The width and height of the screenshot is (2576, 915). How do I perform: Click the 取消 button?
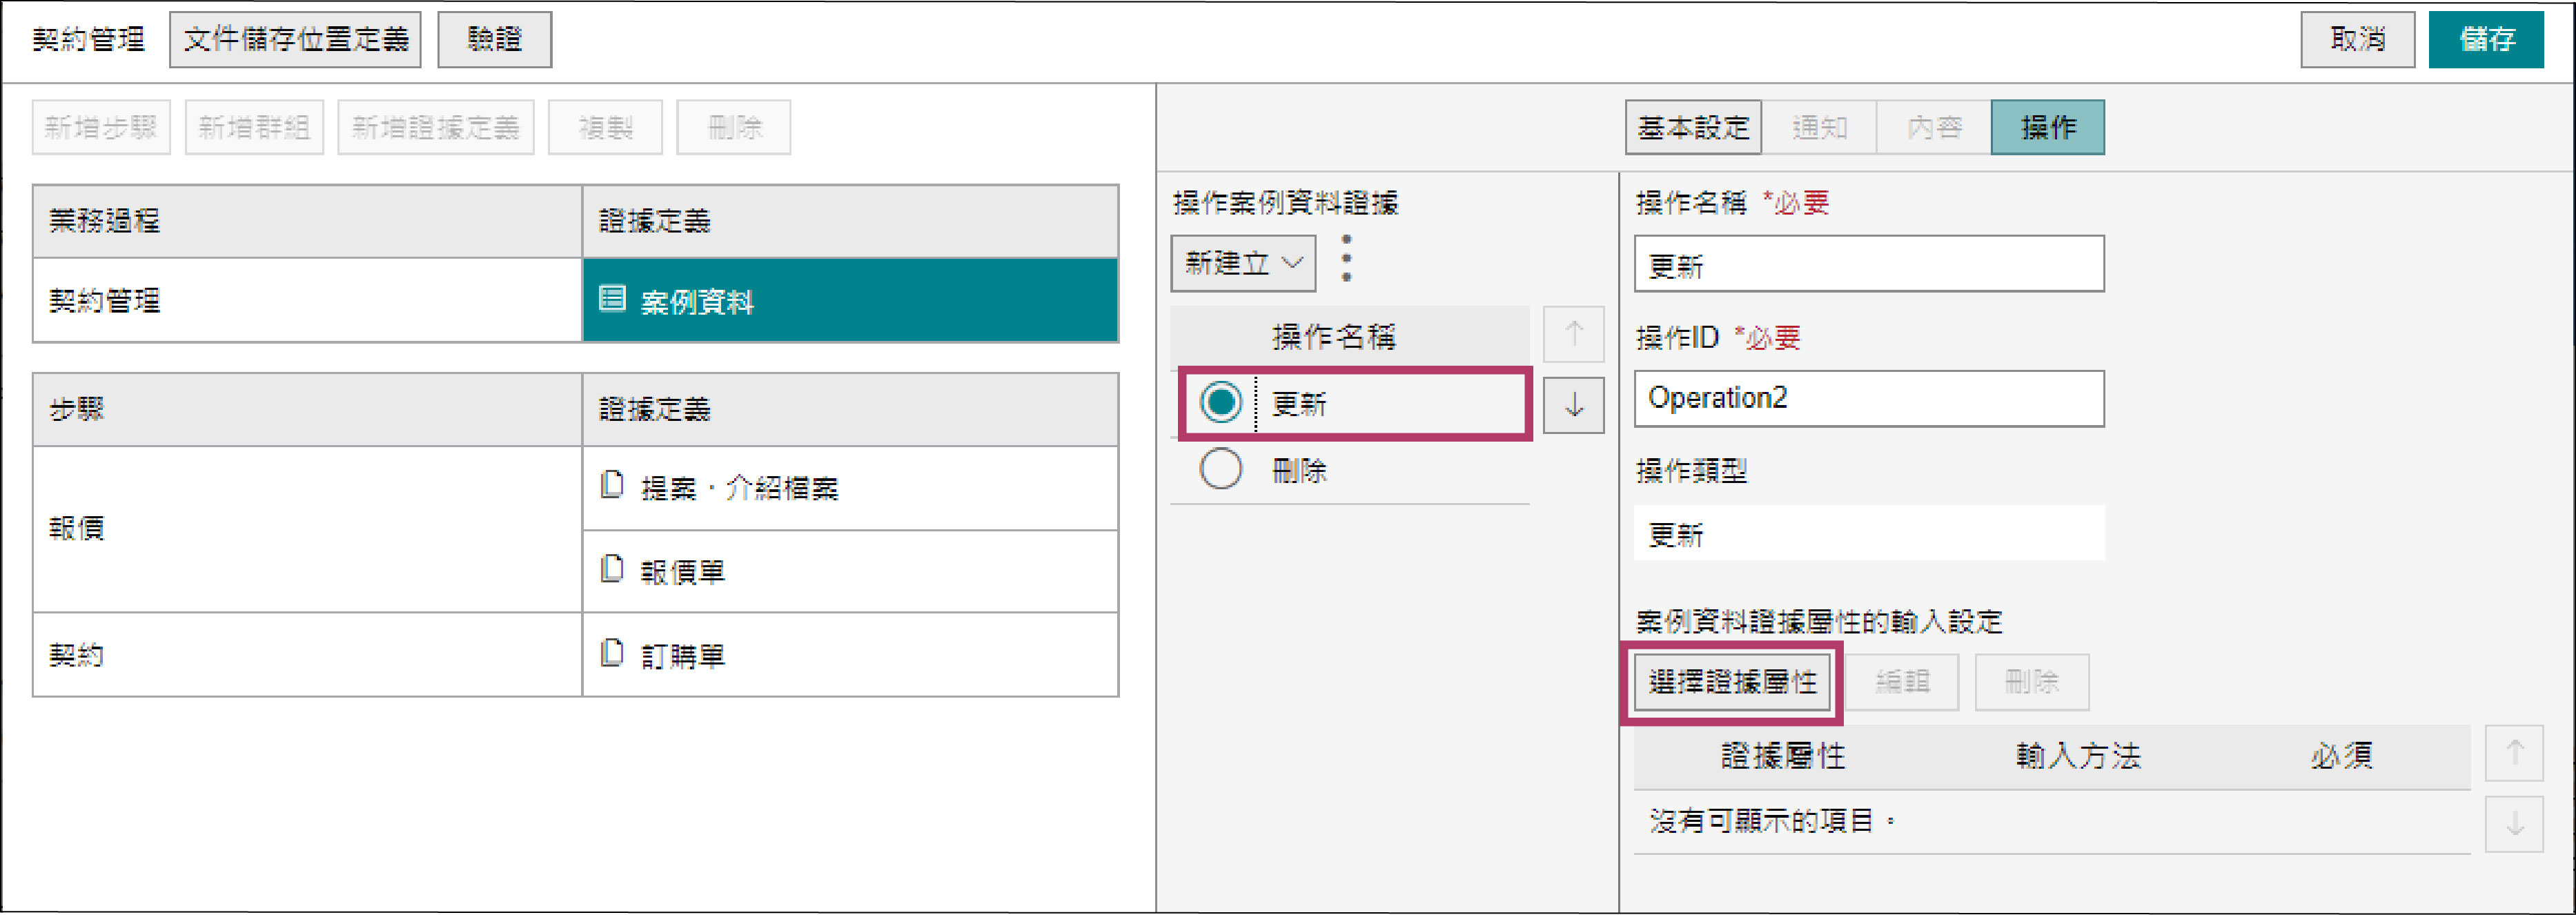point(2357,39)
